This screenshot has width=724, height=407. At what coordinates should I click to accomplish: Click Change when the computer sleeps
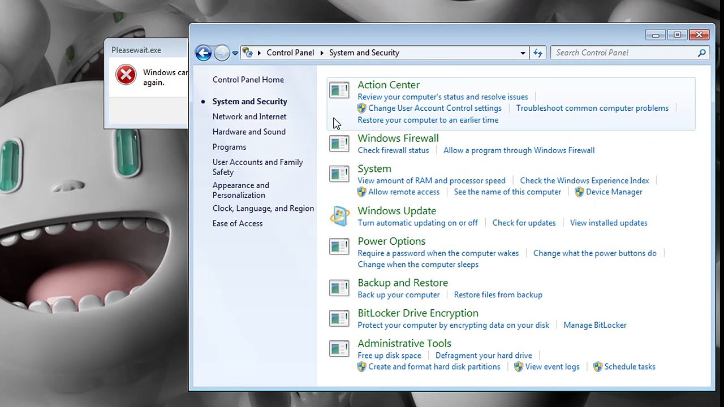pos(418,265)
